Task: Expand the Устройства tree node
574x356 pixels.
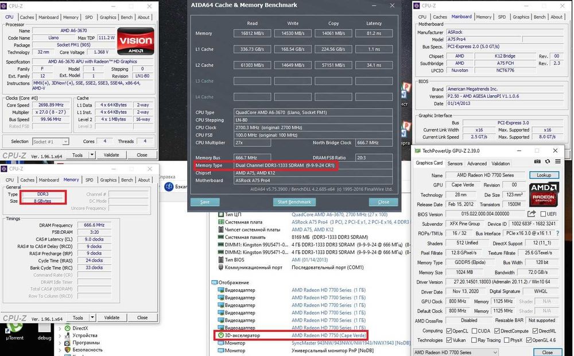Action: point(60,335)
